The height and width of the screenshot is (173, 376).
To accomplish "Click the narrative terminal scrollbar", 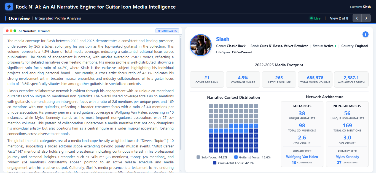I will (x=181, y=94).
